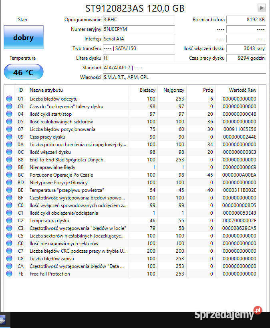Click the standard field 'ATA/ATAPI-7'
270x328 pixels.
184,68
